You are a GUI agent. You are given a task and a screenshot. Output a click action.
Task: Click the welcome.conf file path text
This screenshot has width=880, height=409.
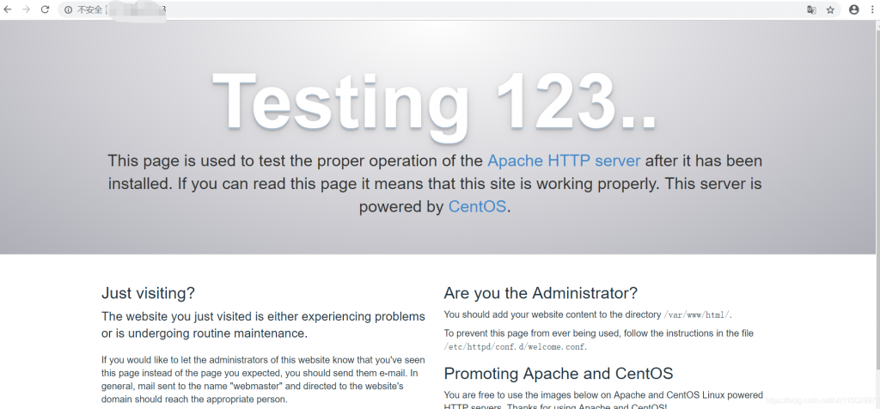pyautogui.click(x=516, y=347)
